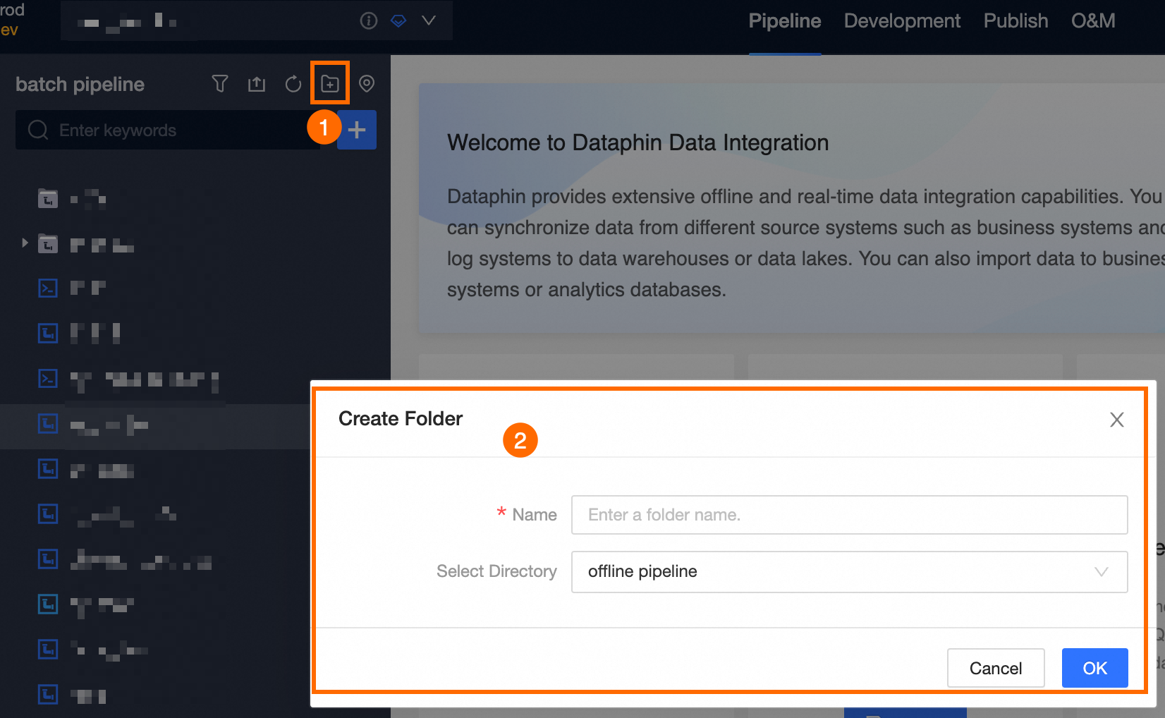Open the filter icon in batch pipeline panel
This screenshot has height=718, width=1165.
[219, 83]
